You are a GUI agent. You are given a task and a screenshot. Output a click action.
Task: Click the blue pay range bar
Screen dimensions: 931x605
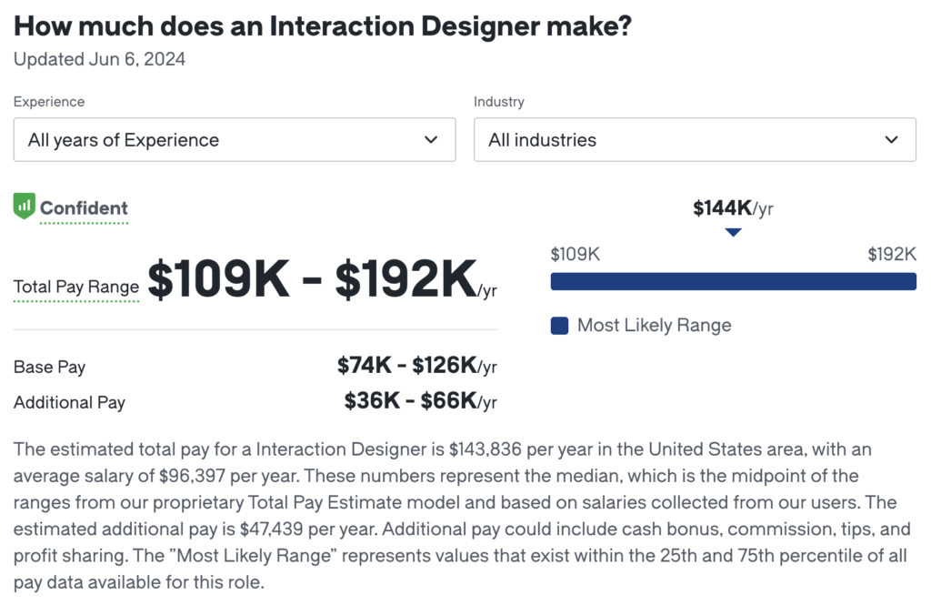(734, 281)
